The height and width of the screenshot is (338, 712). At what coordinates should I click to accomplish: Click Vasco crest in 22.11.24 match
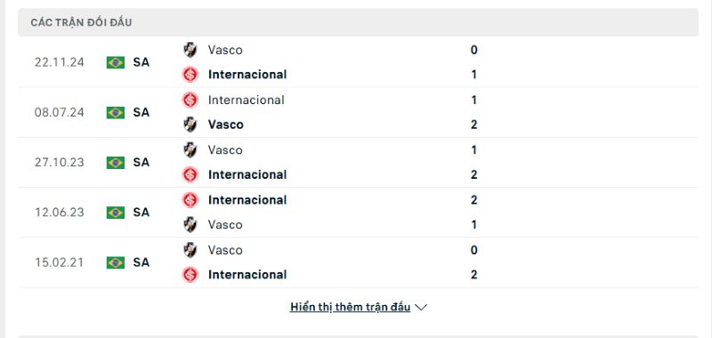click(190, 50)
